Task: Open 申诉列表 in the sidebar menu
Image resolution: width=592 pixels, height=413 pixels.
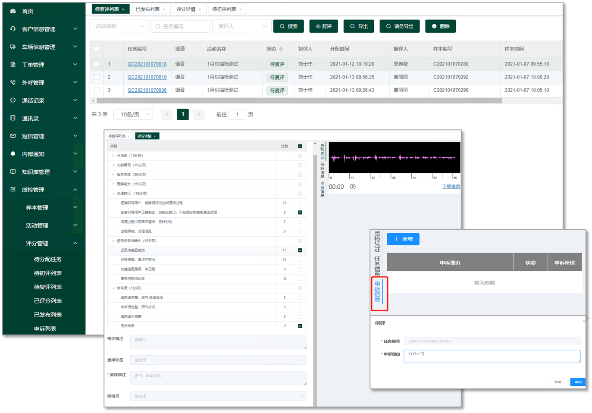Action: (x=45, y=329)
